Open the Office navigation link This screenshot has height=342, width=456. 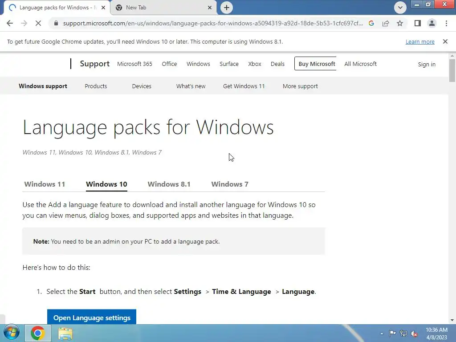(x=169, y=64)
